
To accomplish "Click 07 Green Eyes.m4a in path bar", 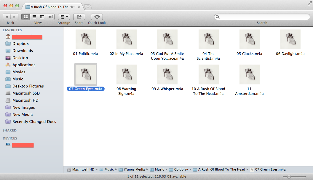I will point(268,169).
